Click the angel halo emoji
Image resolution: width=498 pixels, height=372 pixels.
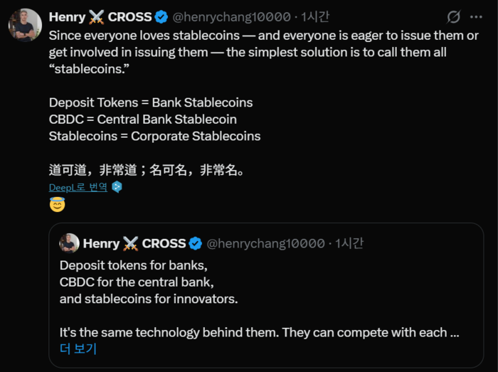coord(57,205)
